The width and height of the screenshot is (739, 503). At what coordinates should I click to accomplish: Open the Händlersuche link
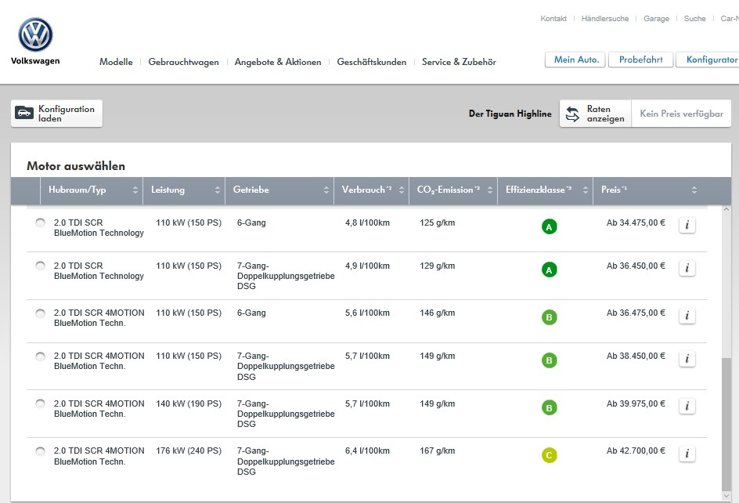tap(604, 19)
